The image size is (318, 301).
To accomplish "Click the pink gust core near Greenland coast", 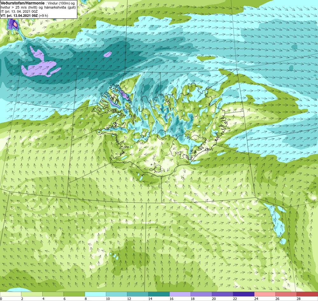I will tap(15, 24).
